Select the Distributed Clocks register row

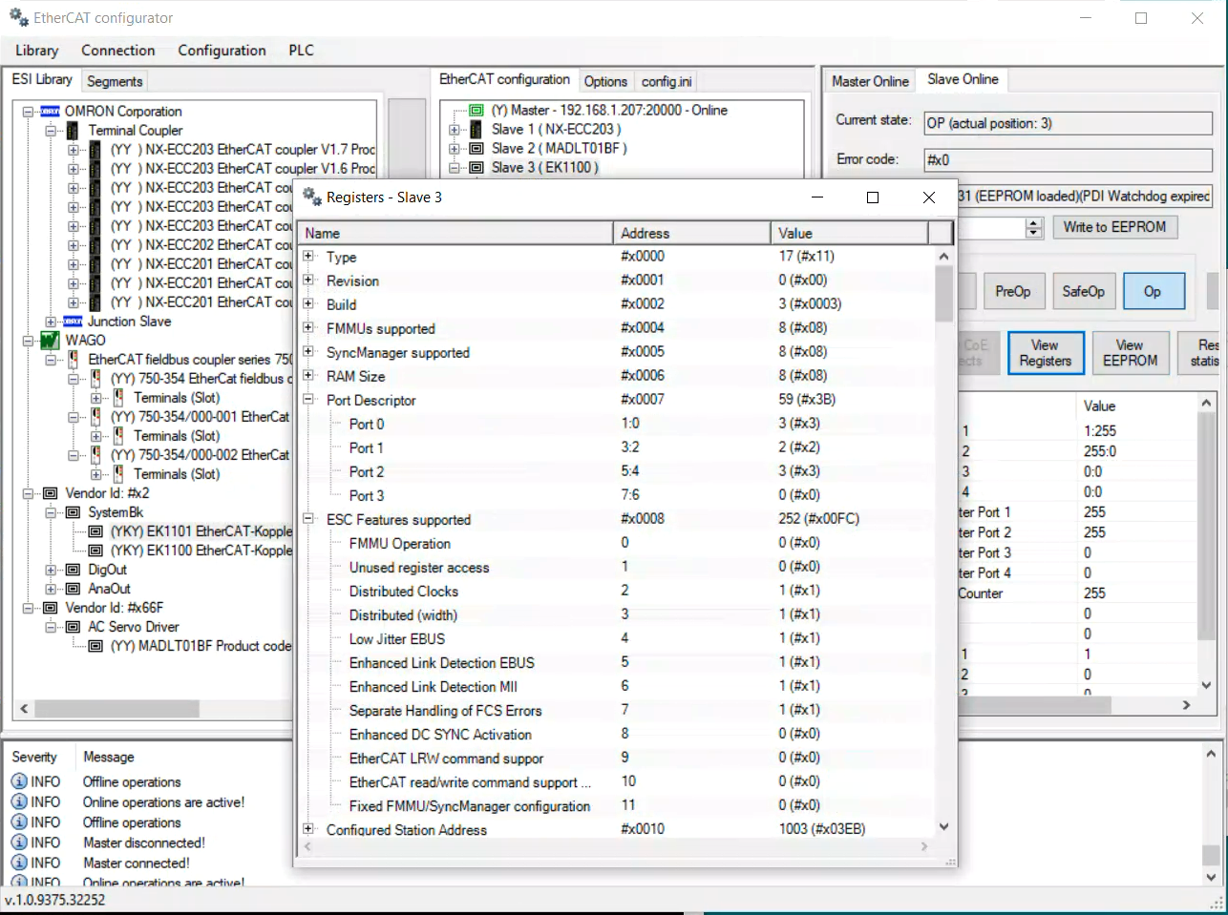404,592
